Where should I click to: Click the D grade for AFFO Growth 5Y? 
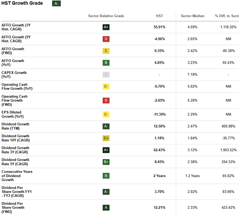point(106,39)
